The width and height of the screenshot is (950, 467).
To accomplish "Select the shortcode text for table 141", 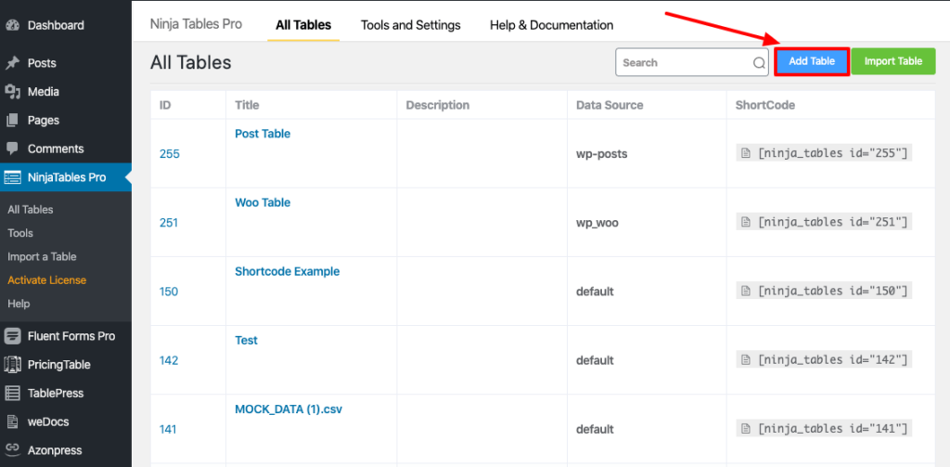I will point(832,429).
